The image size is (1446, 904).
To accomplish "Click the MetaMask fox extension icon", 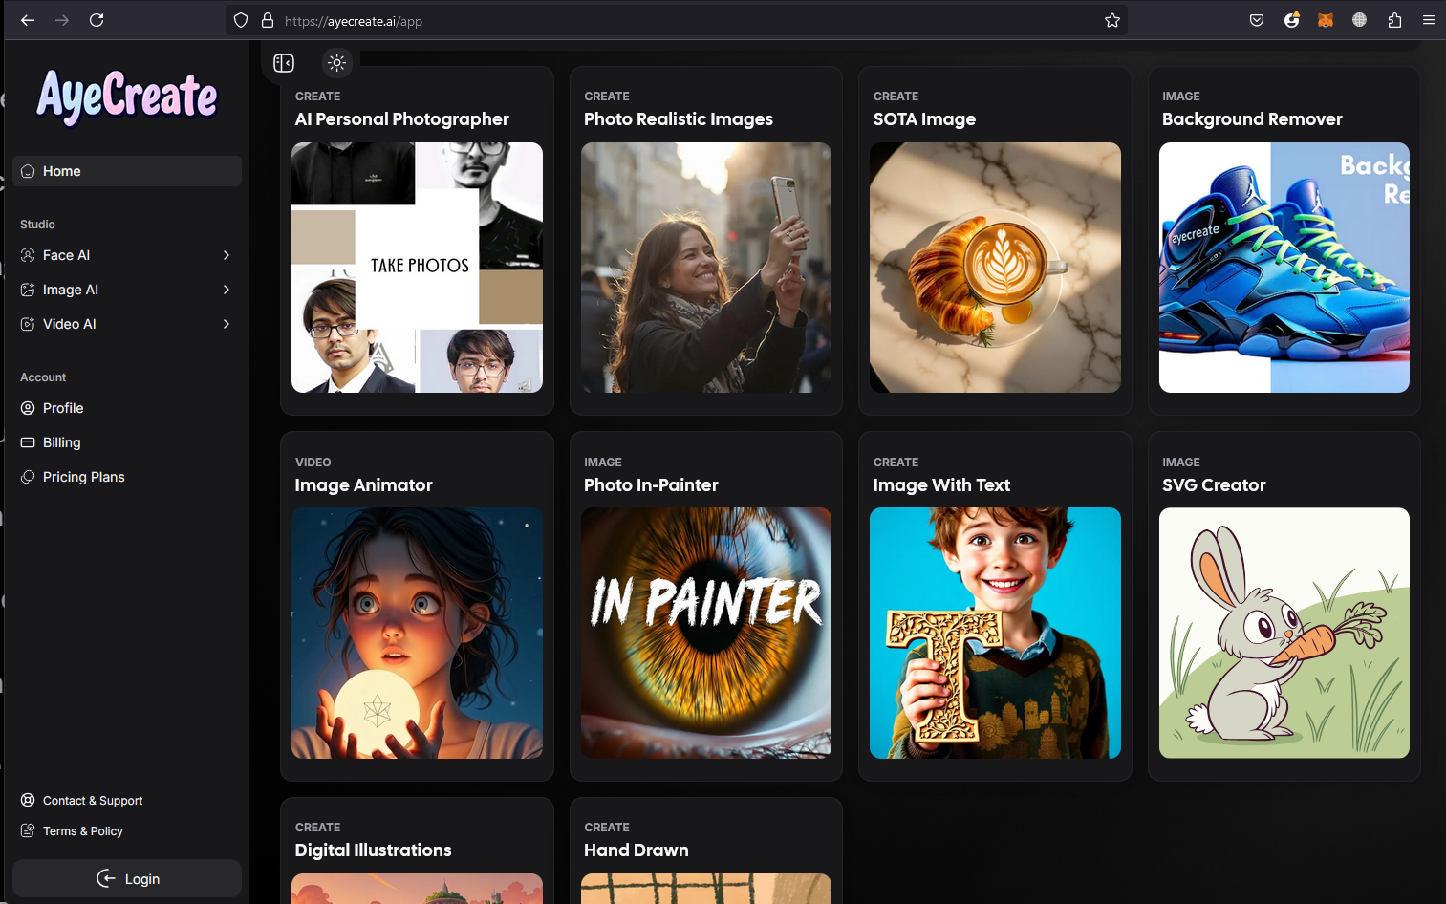I will coord(1326,20).
